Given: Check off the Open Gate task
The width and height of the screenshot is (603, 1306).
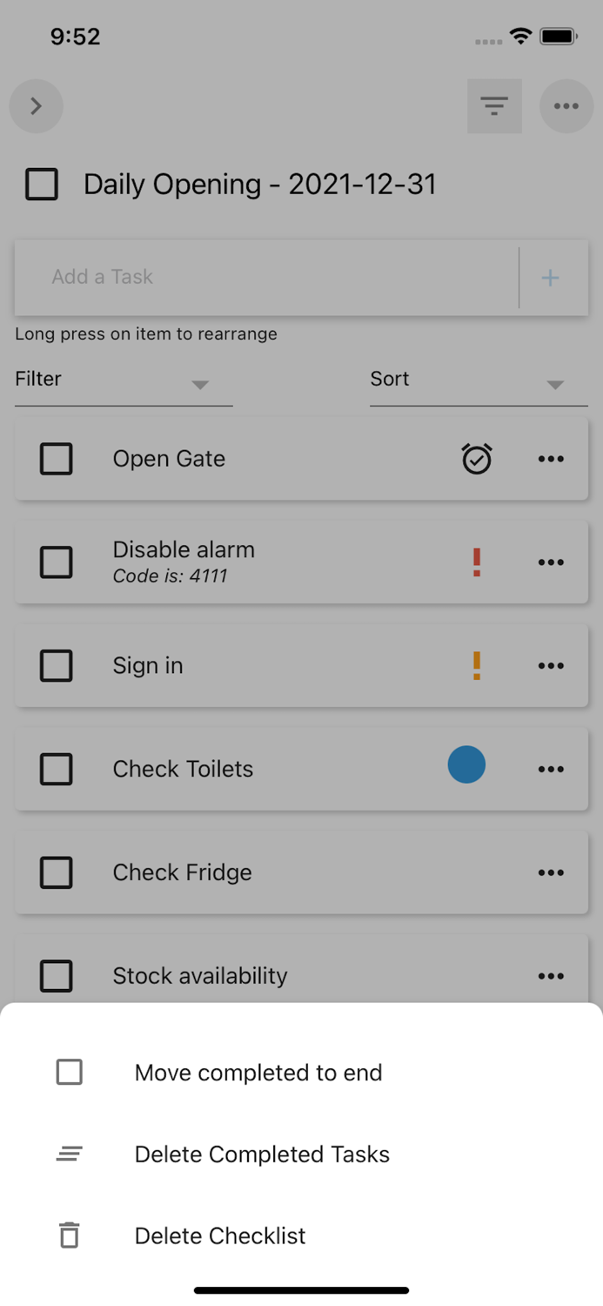Looking at the screenshot, I should (x=56, y=459).
